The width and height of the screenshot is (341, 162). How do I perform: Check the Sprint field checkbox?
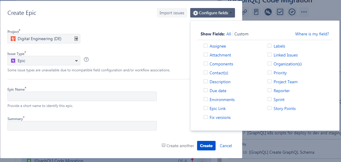click(269, 99)
